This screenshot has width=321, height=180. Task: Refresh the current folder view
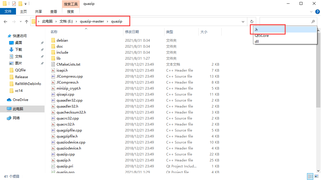tap(252, 21)
